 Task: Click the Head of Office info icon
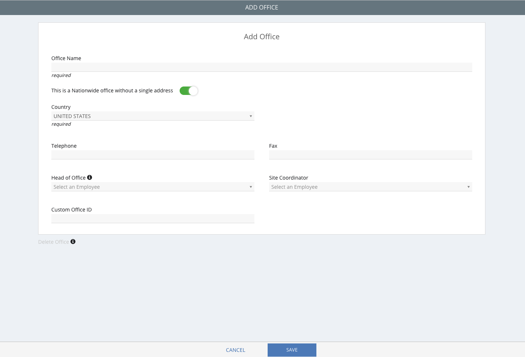point(89,177)
